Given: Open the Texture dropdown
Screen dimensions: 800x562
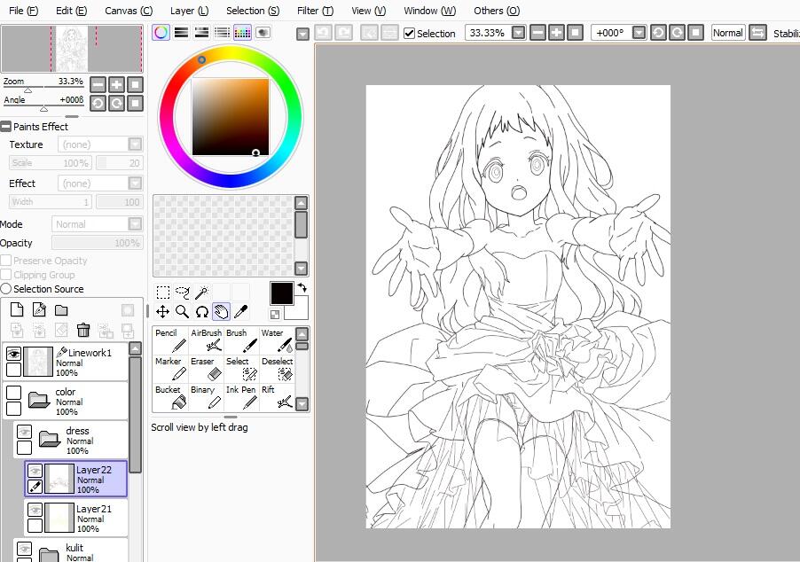Looking at the screenshot, I should click(x=135, y=144).
